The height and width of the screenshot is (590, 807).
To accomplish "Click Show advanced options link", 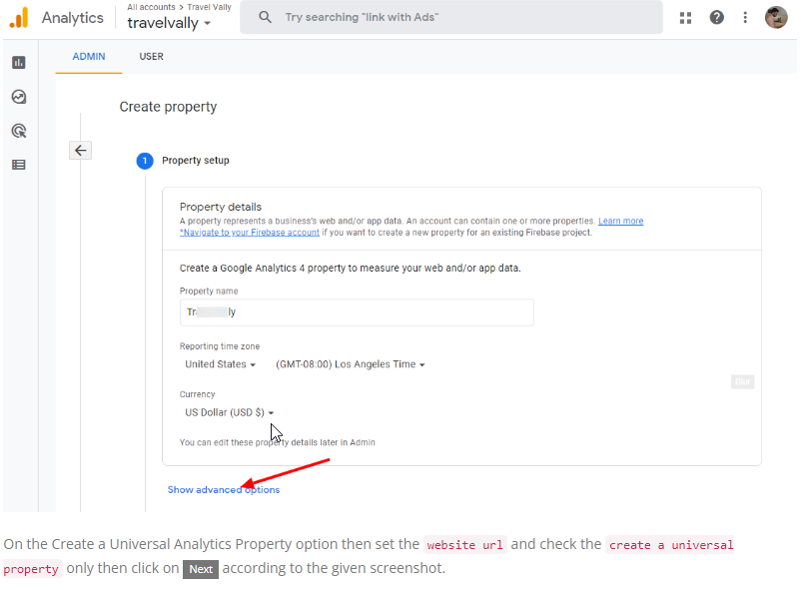I will click(224, 490).
